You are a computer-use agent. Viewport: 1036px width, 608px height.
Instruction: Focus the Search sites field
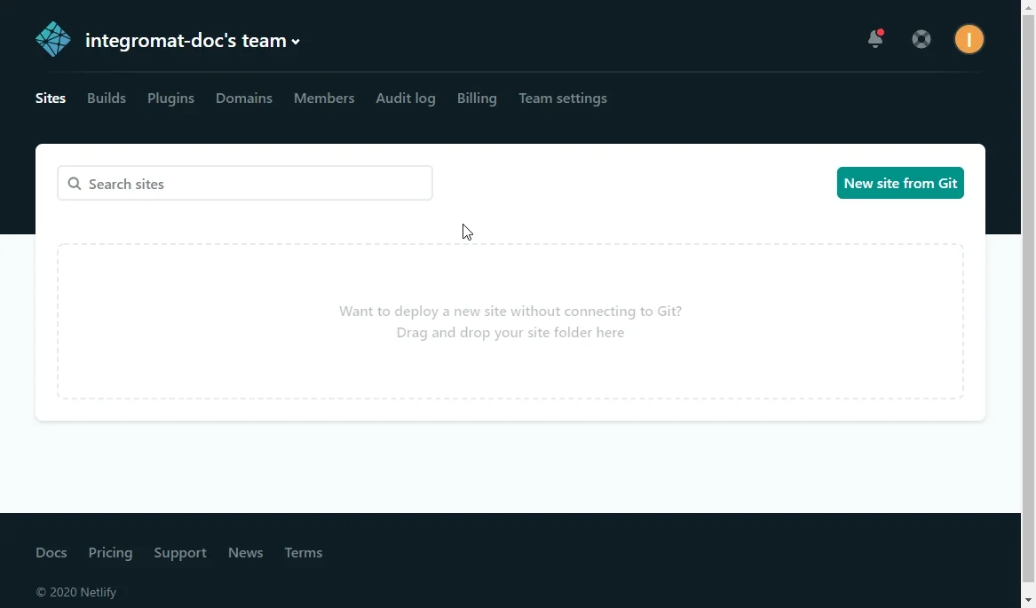point(245,183)
